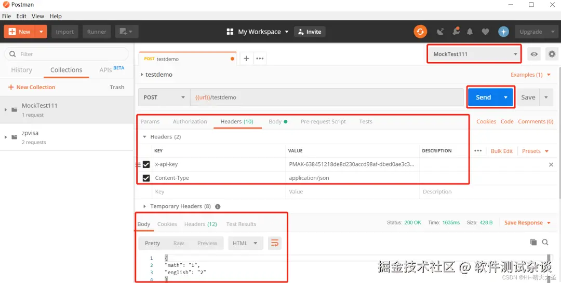Open the Send button dropdown arrow
Viewport: 561px width, 283px height.
pyautogui.click(x=505, y=97)
